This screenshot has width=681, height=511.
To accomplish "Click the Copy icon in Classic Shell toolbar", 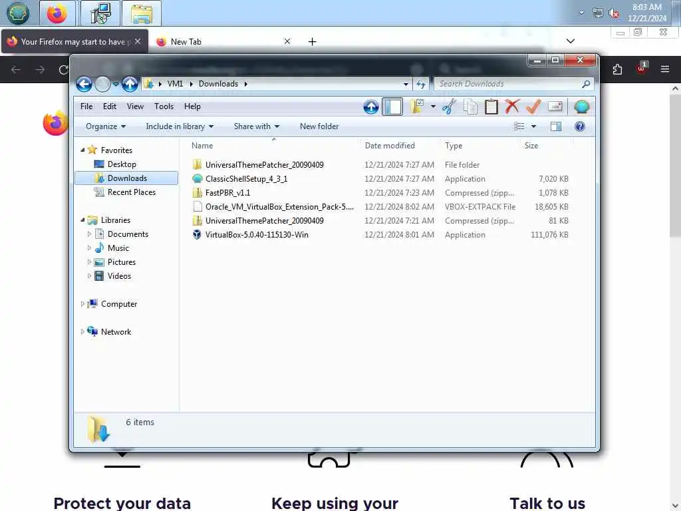I will (x=470, y=107).
